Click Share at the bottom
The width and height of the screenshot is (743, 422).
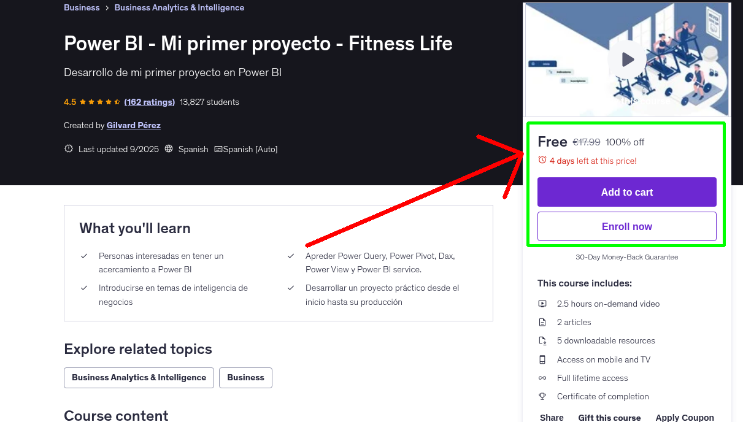click(x=551, y=417)
